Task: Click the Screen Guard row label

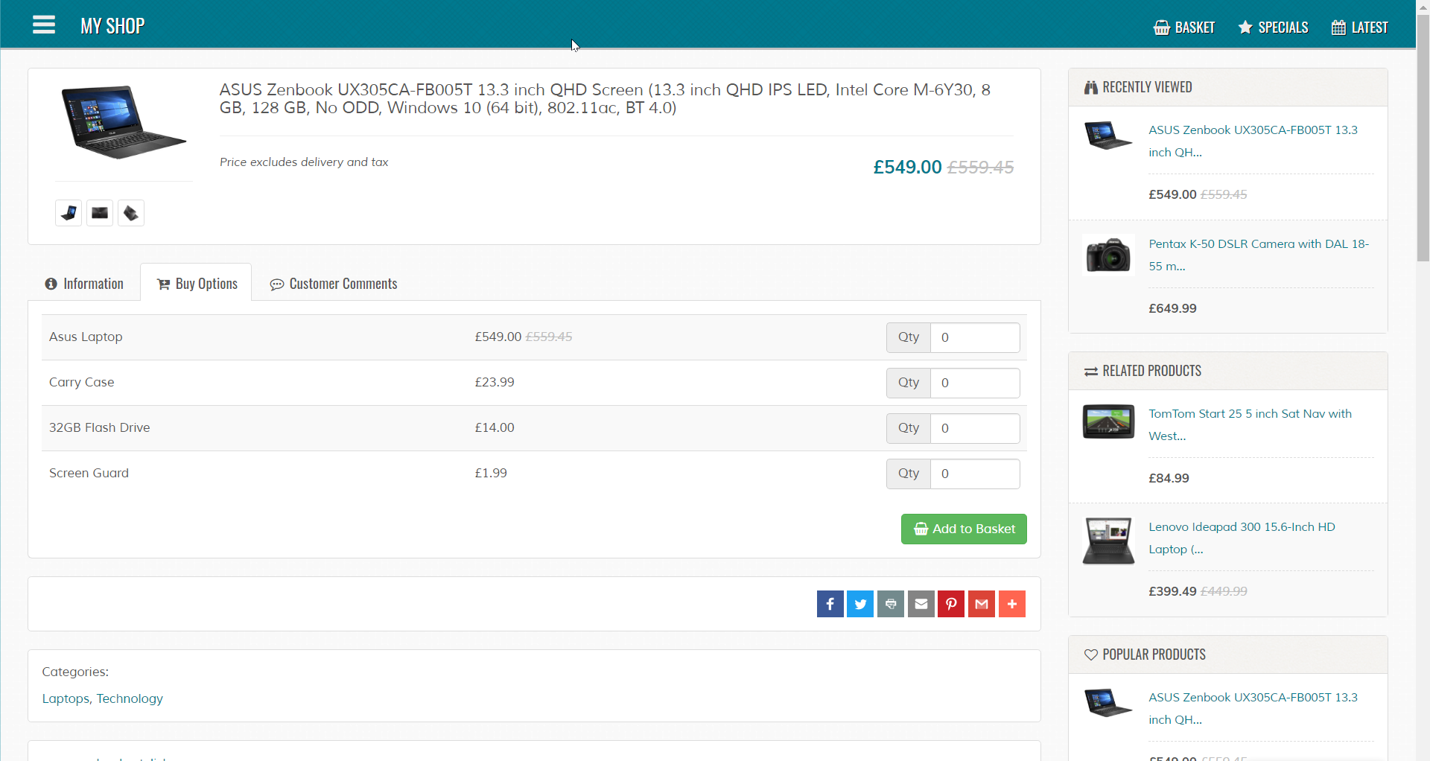Action: (89, 473)
